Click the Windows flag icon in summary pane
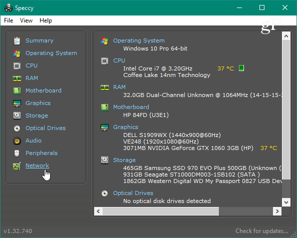The image size is (297, 238). [105, 41]
